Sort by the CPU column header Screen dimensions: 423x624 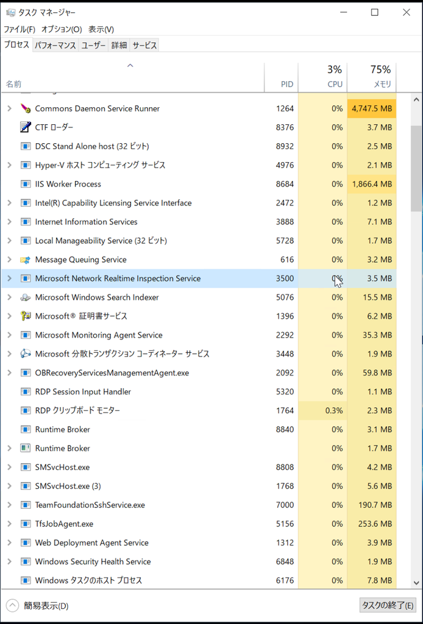(x=322, y=77)
